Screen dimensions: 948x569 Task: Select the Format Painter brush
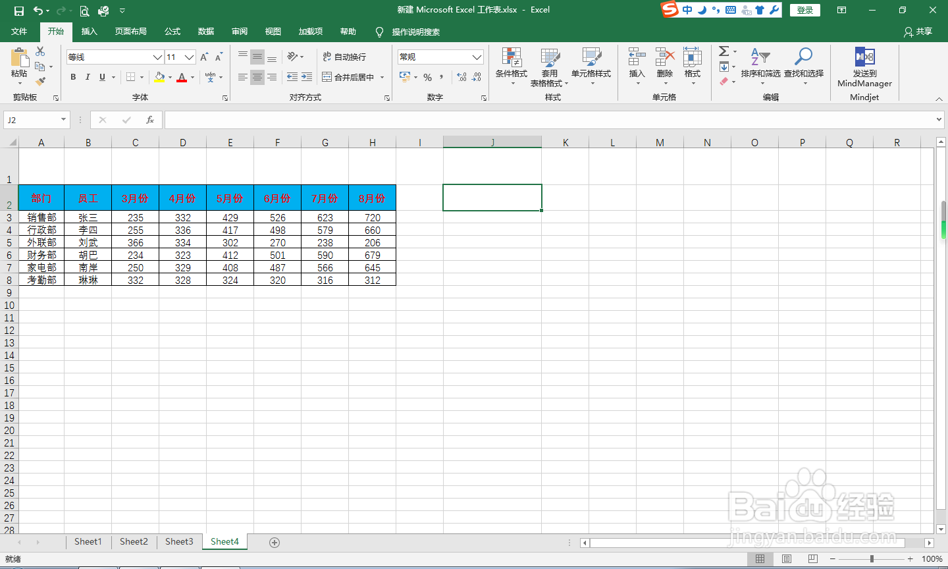[x=40, y=82]
